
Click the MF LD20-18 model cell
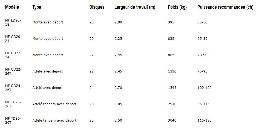pos(13,22)
